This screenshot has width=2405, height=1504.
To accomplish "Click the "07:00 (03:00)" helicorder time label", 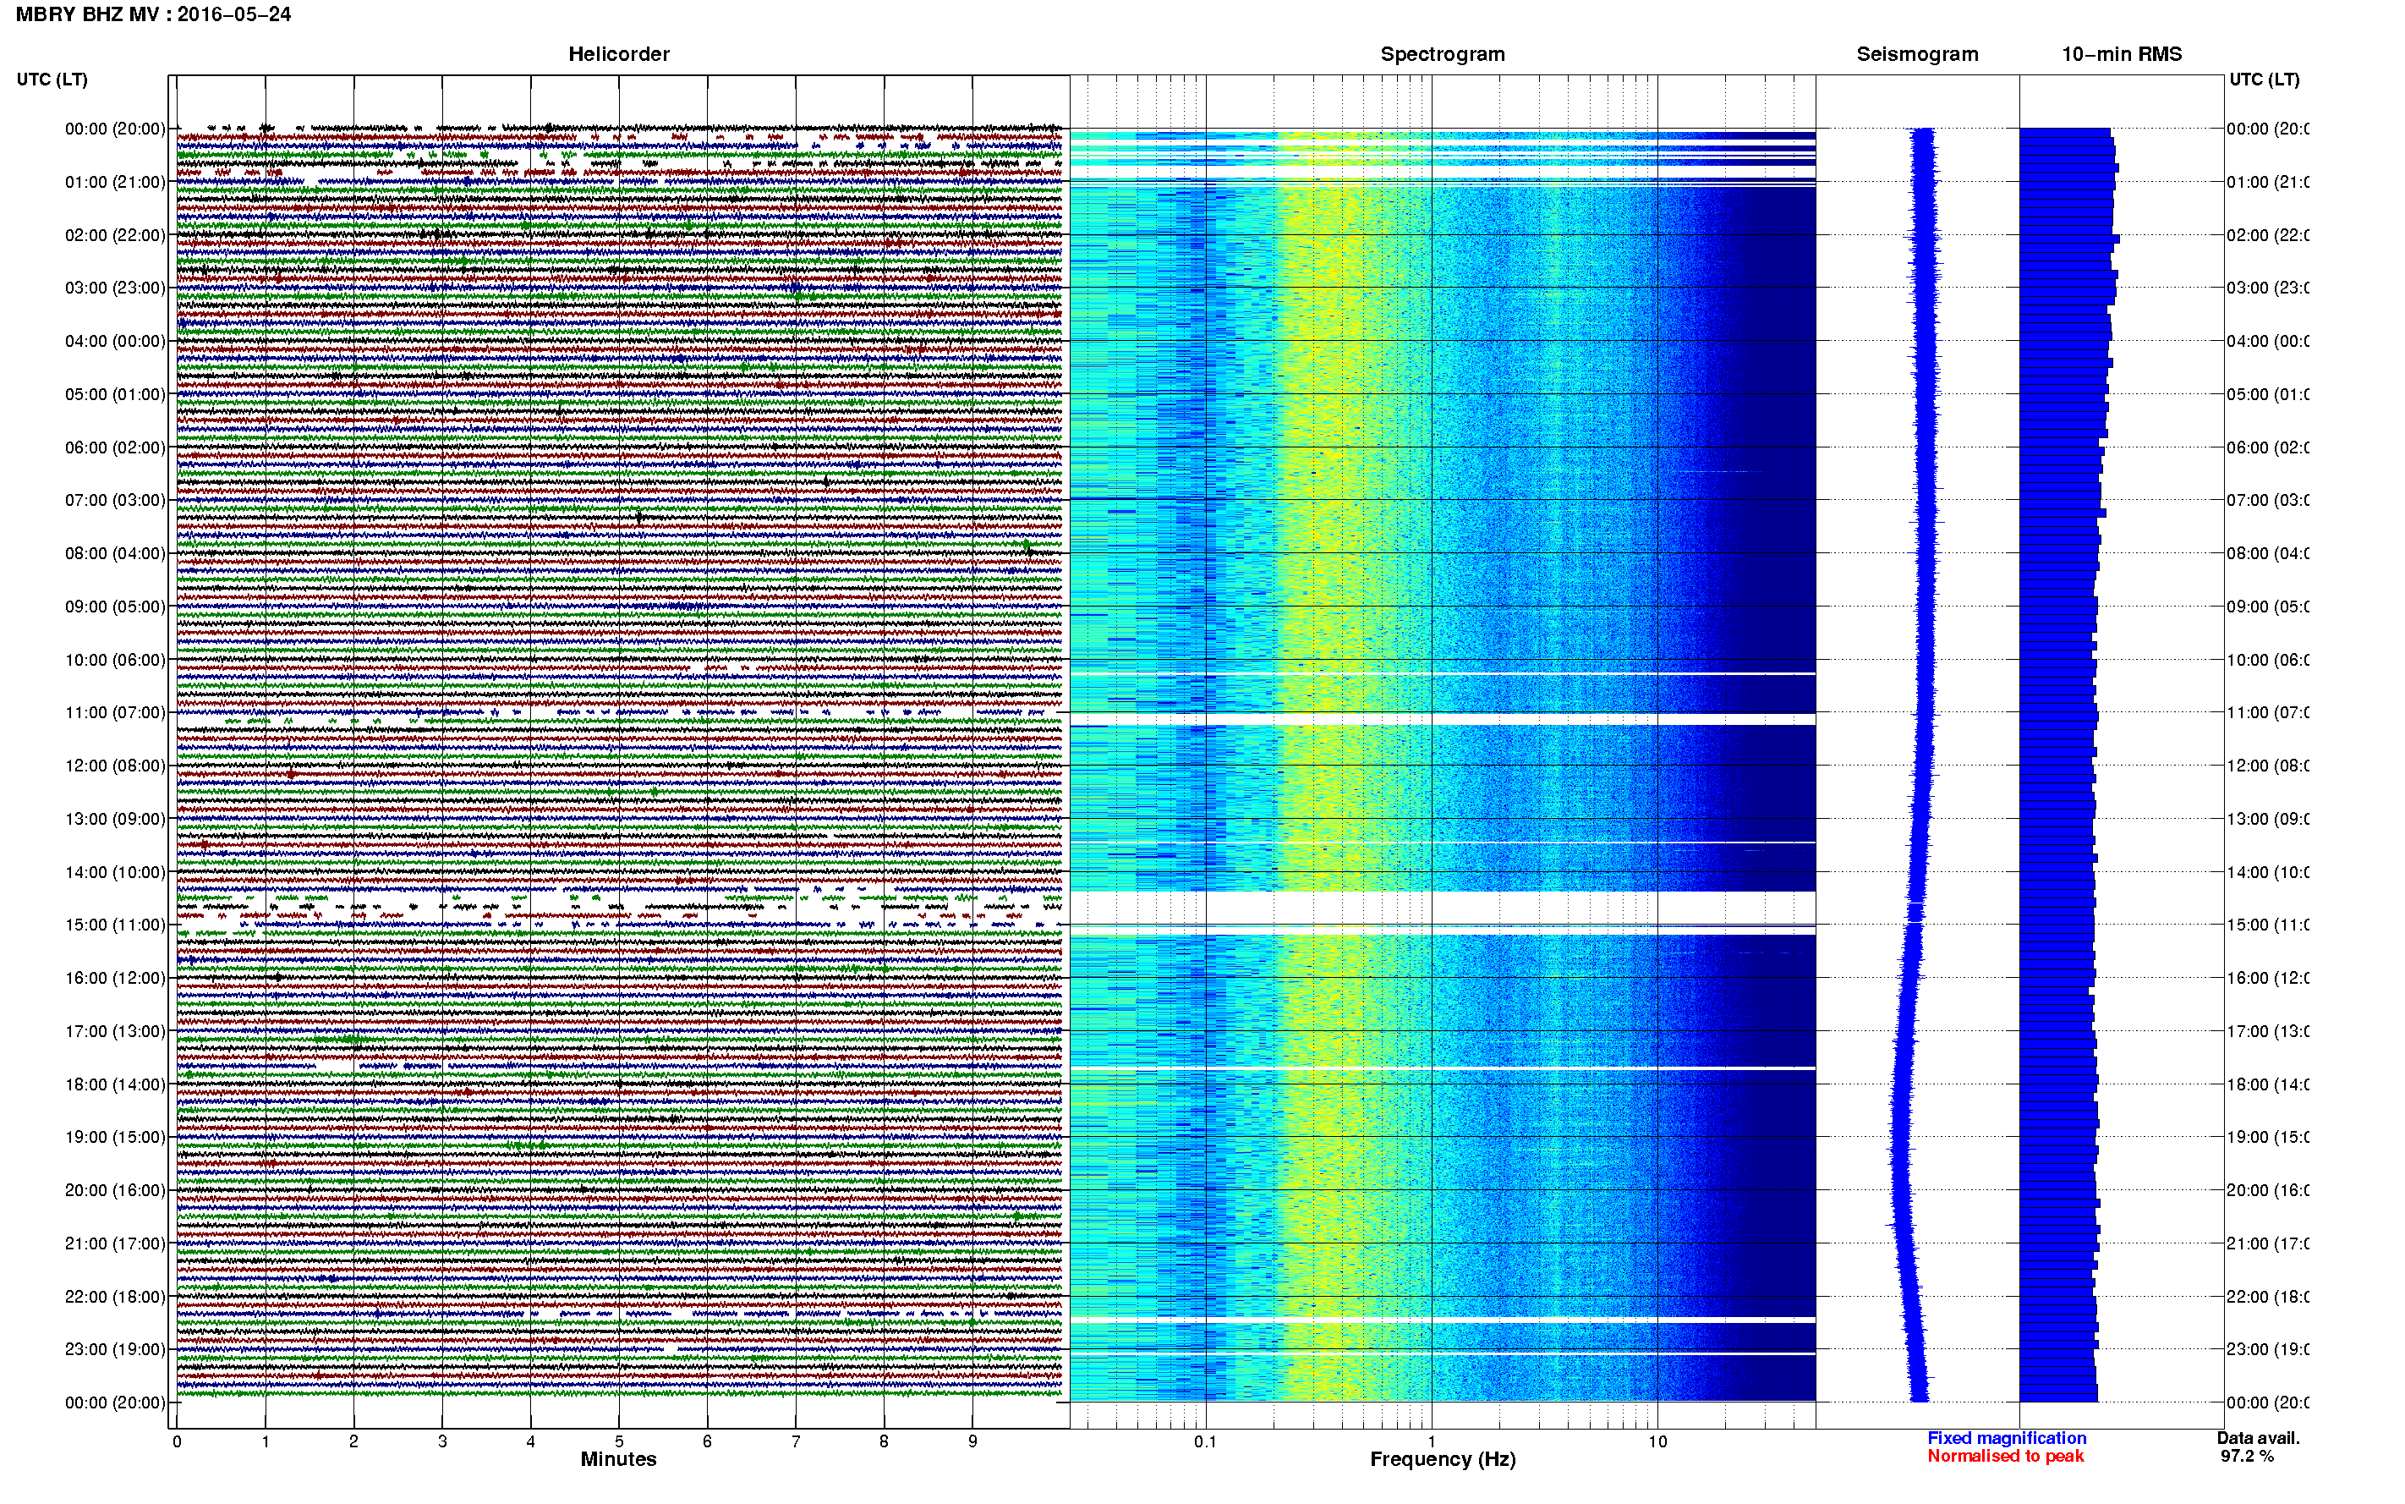I will [x=115, y=500].
